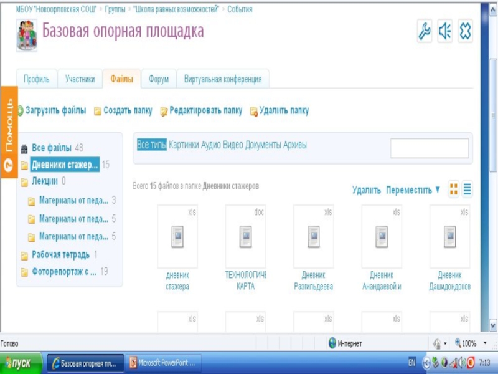Open Перемеcтить dropdown menu
498x374 pixels.
[x=413, y=190]
